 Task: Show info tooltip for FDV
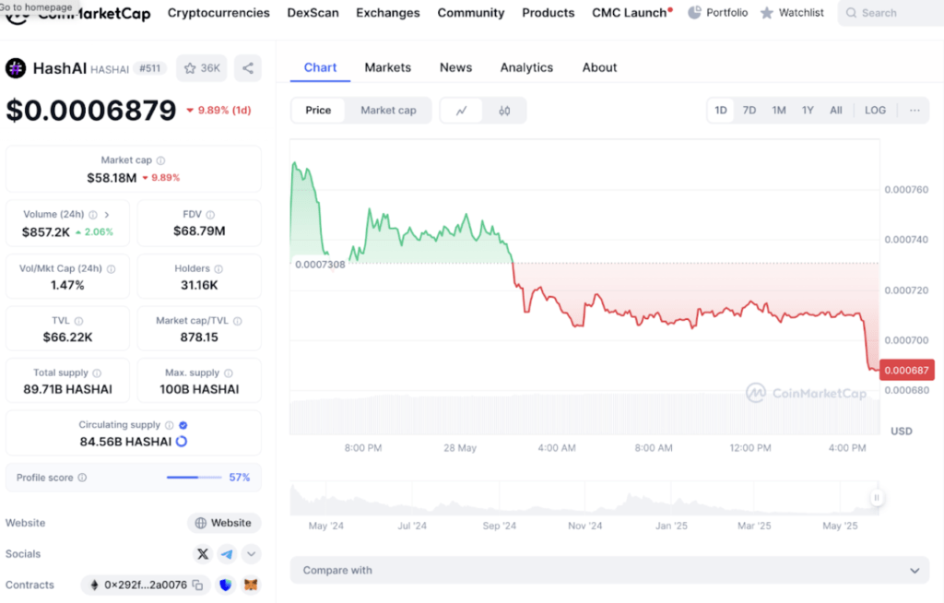coord(210,215)
